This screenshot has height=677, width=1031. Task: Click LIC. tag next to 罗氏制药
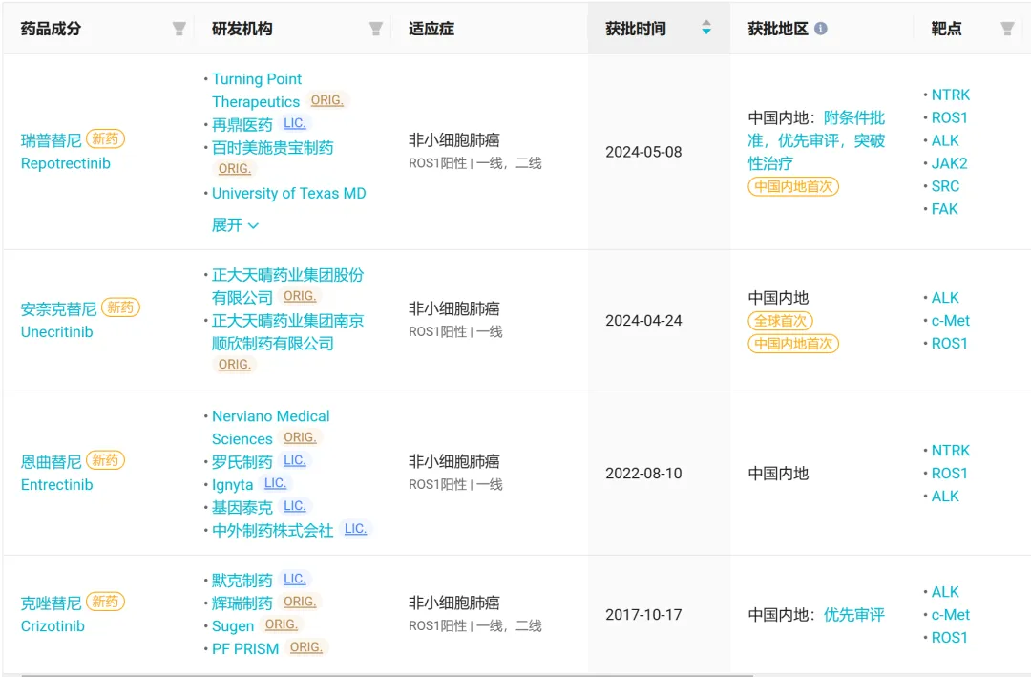pyautogui.click(x=295, y=460)
